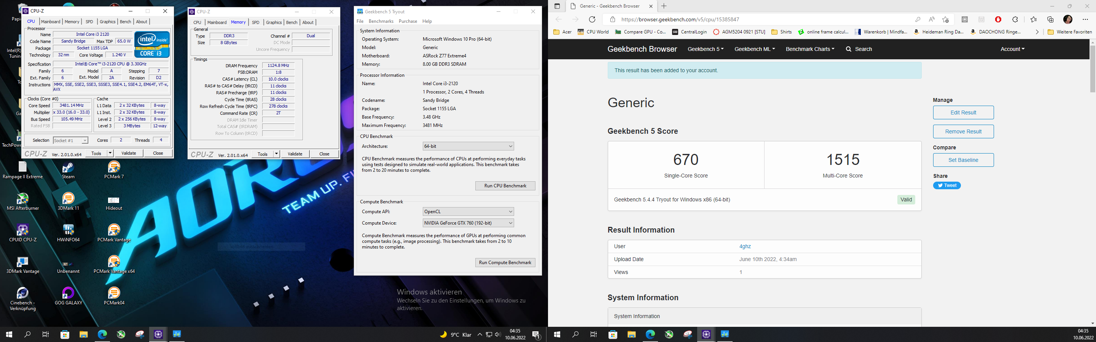Show hidden system tray icons chevron

coord(479,335)
